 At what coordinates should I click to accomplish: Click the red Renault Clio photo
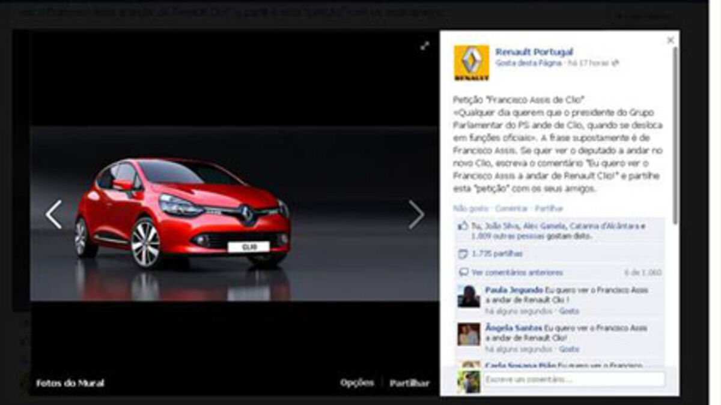(x=234, y=213)
